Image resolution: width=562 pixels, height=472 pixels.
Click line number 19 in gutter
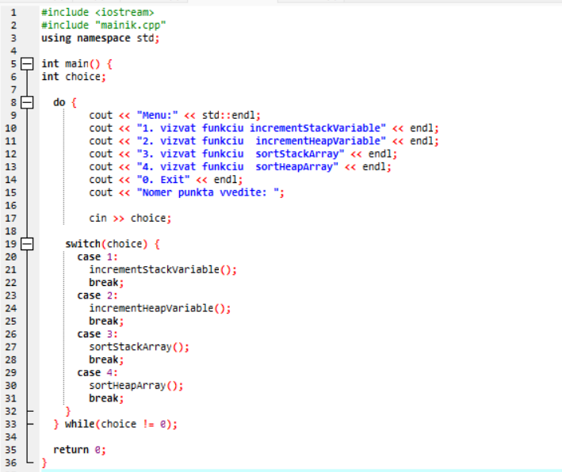pyautogui.click(x=11, y=244)
